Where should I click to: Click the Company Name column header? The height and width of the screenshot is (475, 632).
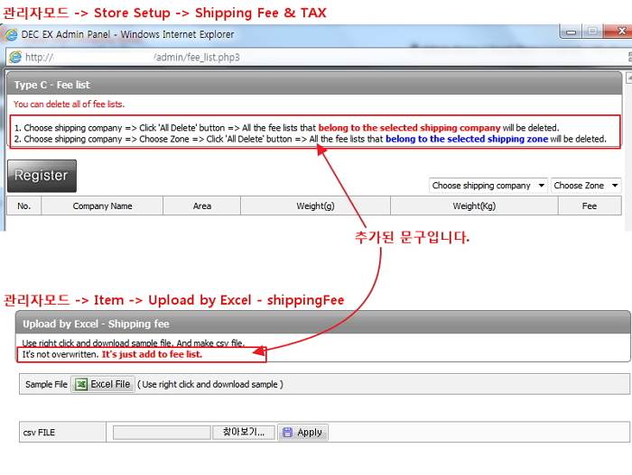click(x=102, y=206)
